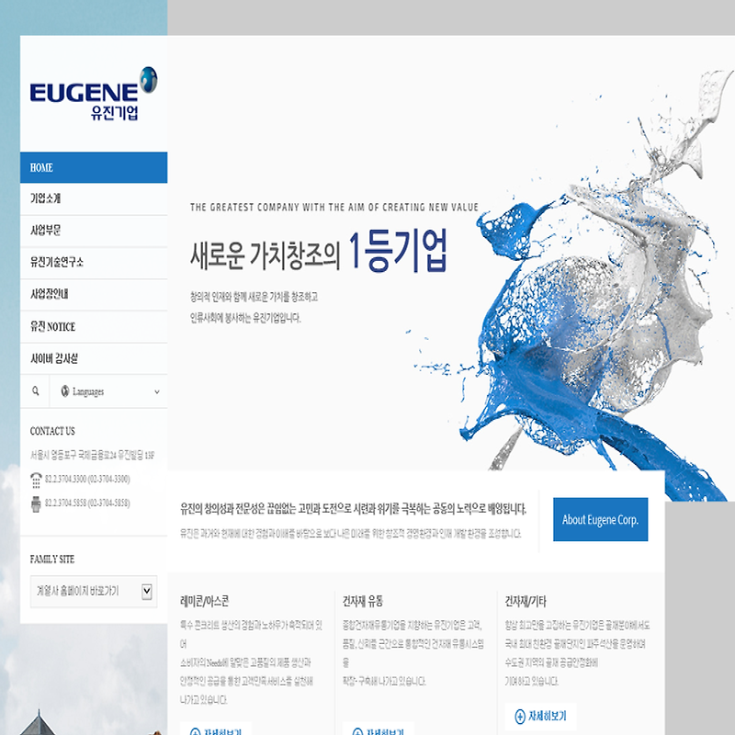Select the 사이버 감사실 menu item
Viewport: 735px width, 735px height.
coord(94,358)
